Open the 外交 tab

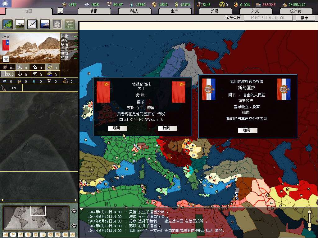point(255,11)
